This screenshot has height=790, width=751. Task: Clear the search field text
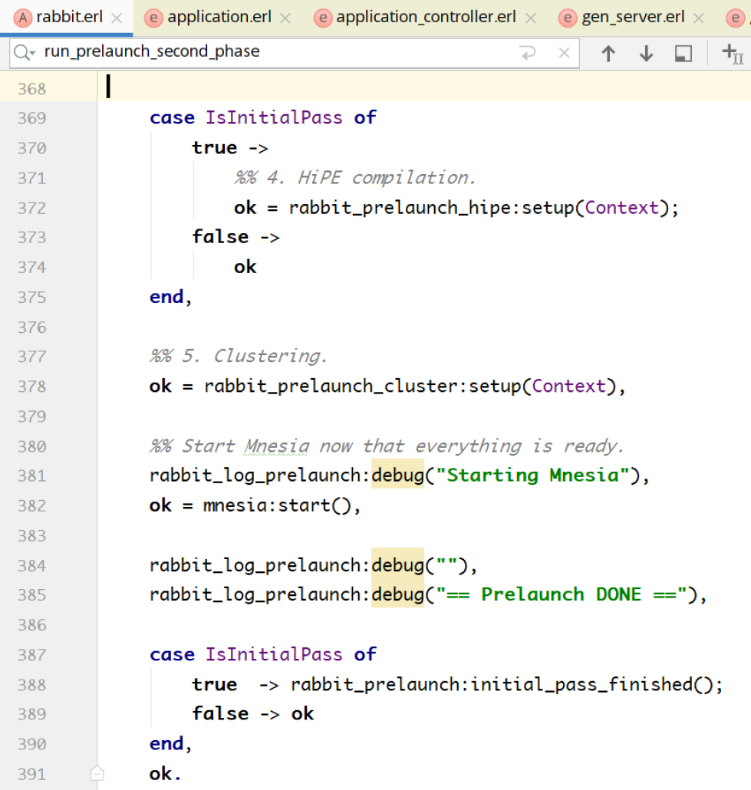(564, 53)
